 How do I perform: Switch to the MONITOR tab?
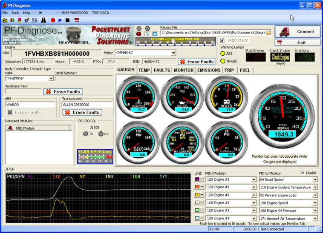click(184, 70)
